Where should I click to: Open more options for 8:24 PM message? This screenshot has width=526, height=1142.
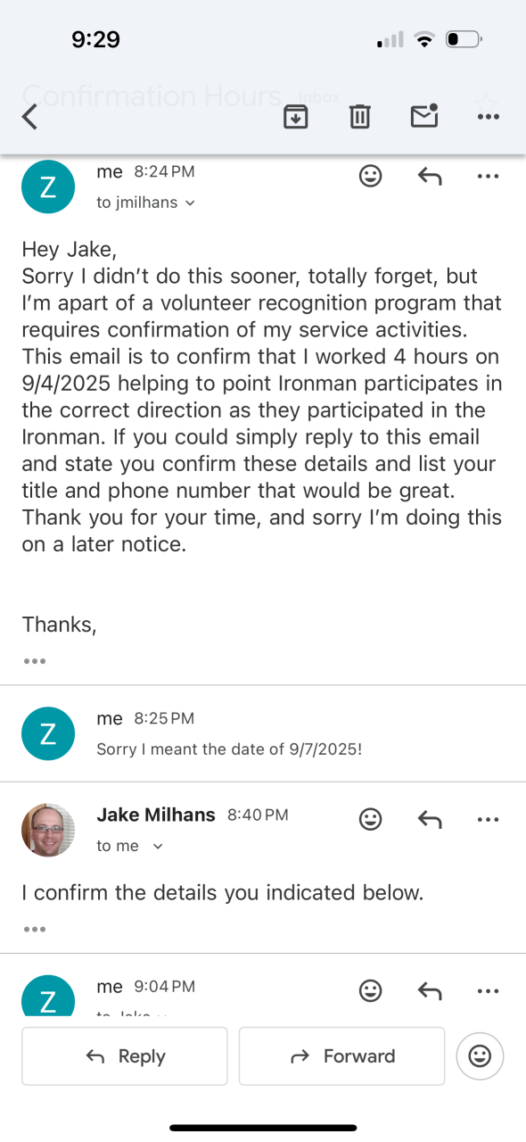488,177
